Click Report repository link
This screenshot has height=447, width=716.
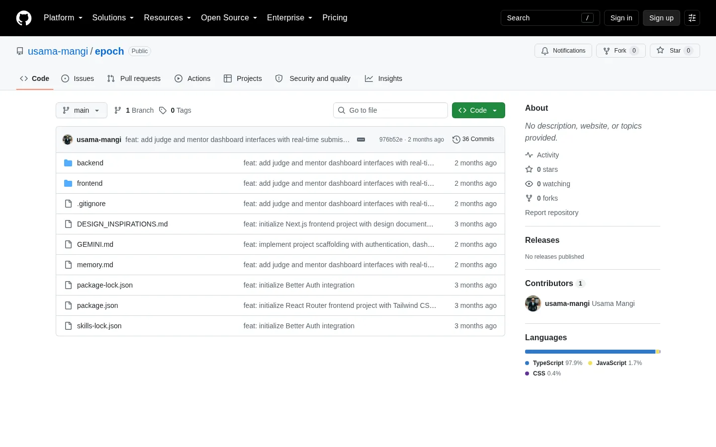point(551,213)
